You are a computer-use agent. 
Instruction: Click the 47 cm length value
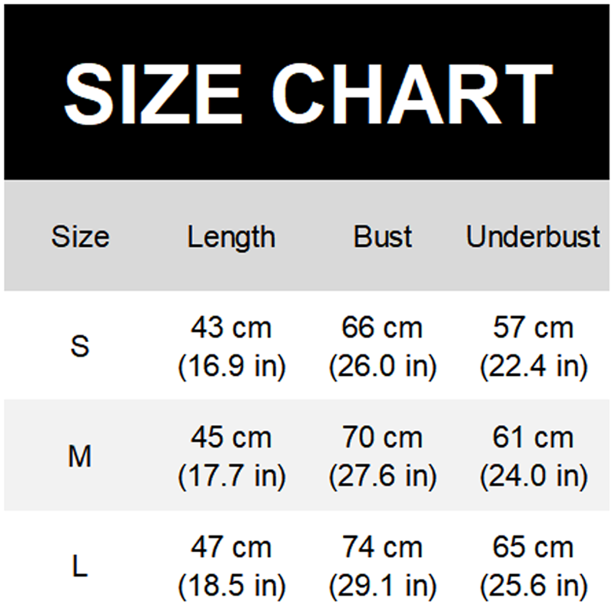pos(231,547)
